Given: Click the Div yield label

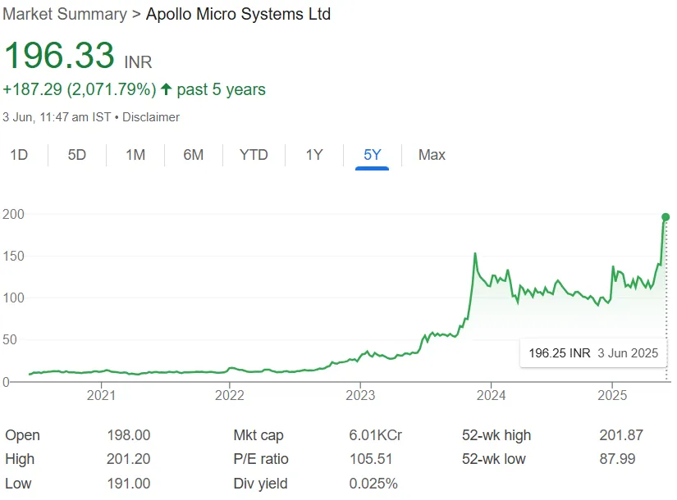Looking at the screenshot, I should 260,484.
